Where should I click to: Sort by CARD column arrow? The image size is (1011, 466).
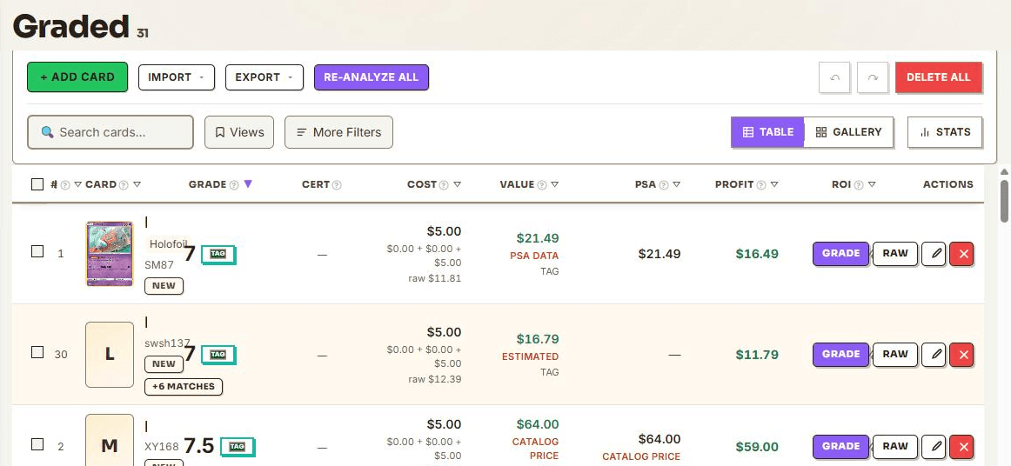coord(137,185)
